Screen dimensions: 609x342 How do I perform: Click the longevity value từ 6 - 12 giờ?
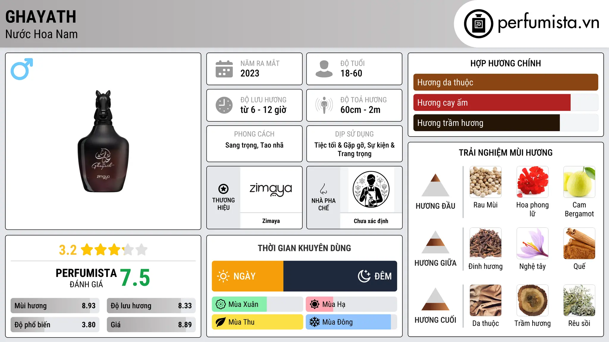tap(263, 110)
